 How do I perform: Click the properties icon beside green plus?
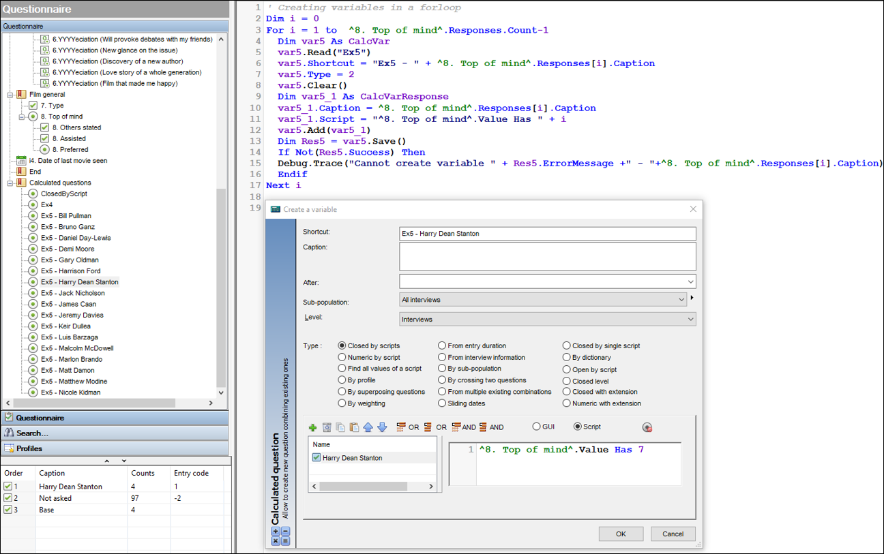[327, 427]
